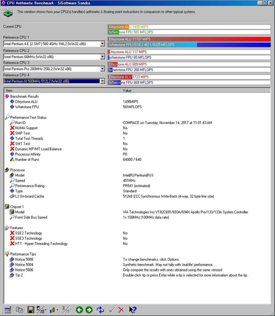Click the context help cursor icon

click(x=133, y=310)
